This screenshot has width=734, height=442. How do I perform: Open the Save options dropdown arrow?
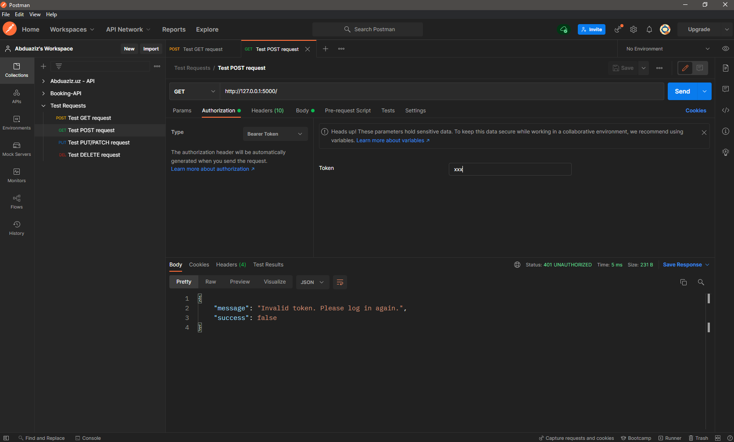[x=644, y=68]
